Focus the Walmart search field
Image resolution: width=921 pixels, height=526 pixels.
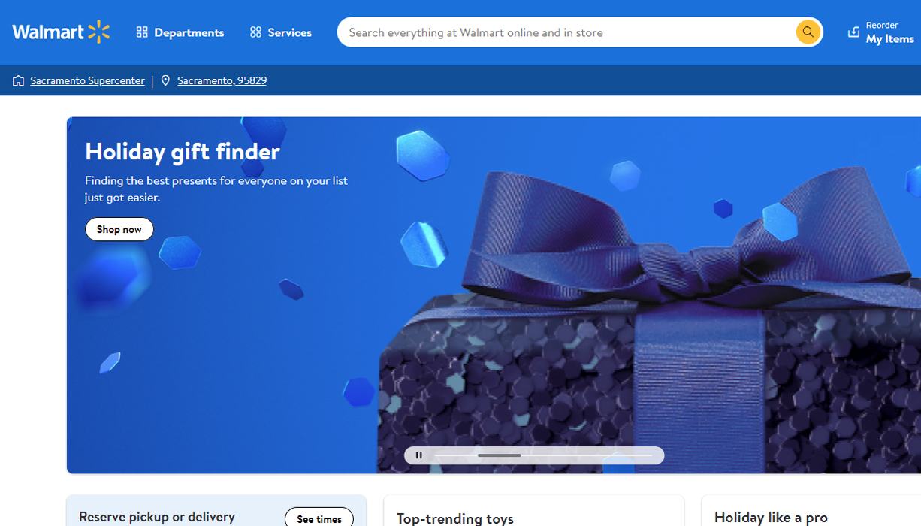coord(569,32)
